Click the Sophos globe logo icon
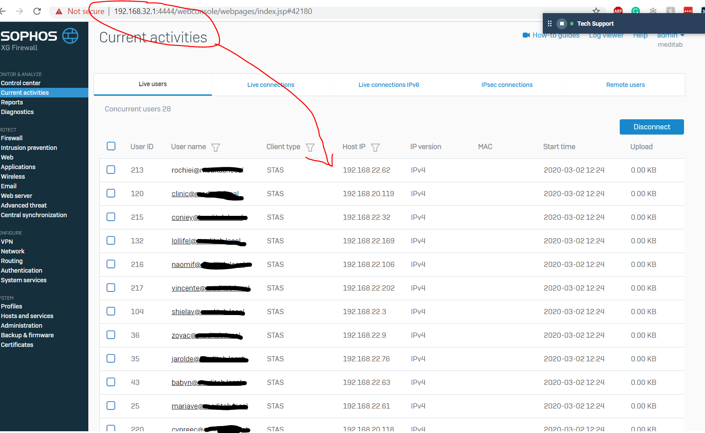 [70, 36]
